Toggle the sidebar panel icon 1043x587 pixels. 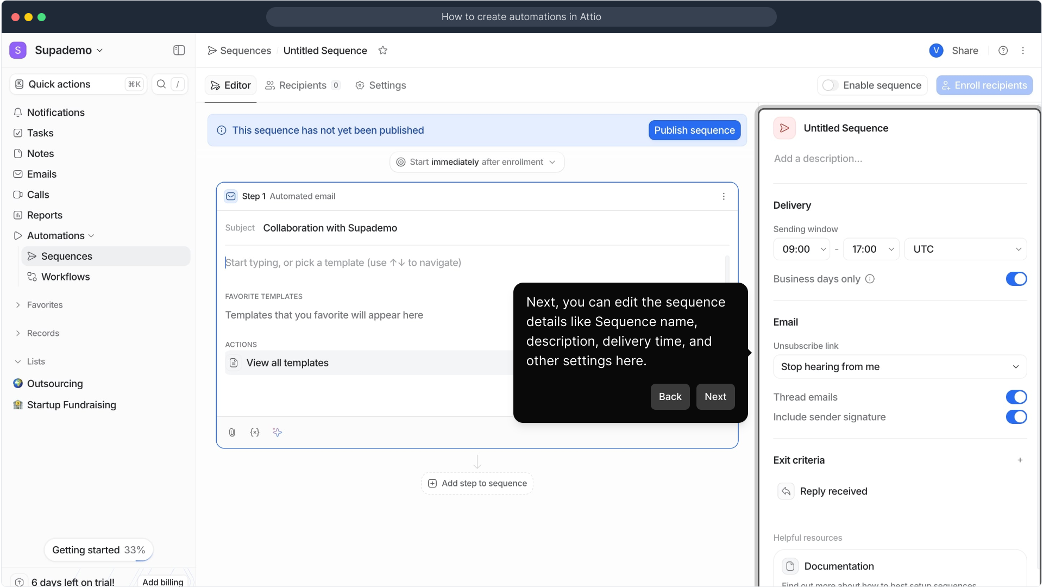(x=179, y=50)
